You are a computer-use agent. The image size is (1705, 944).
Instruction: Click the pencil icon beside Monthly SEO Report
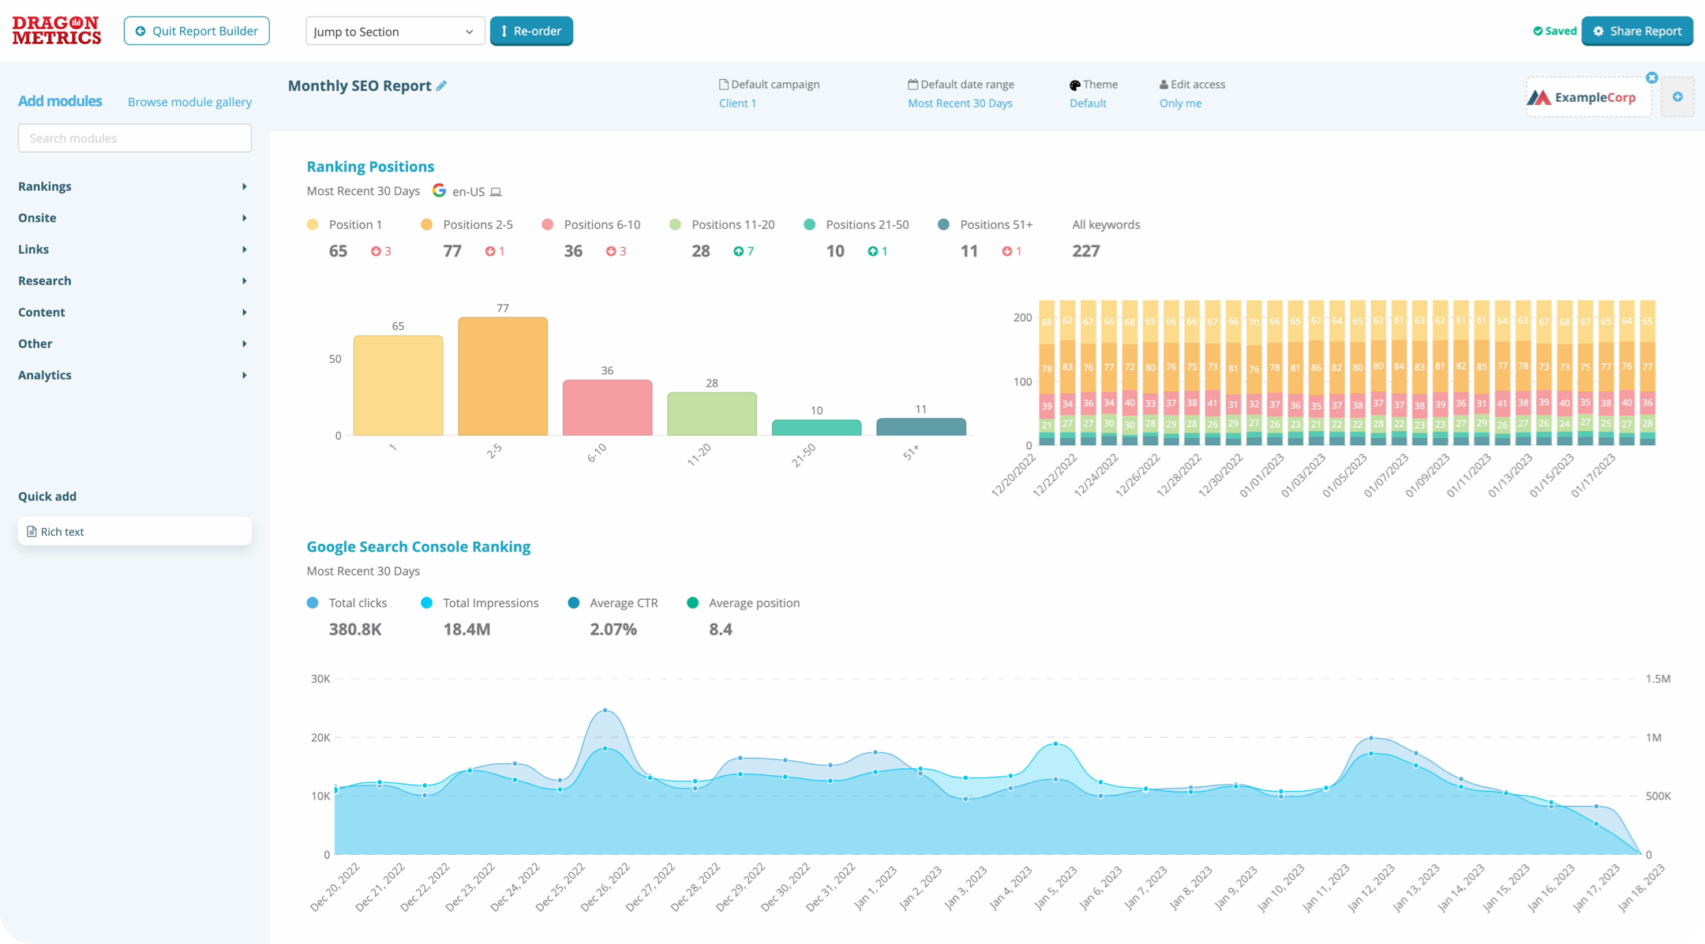point(441,86)
